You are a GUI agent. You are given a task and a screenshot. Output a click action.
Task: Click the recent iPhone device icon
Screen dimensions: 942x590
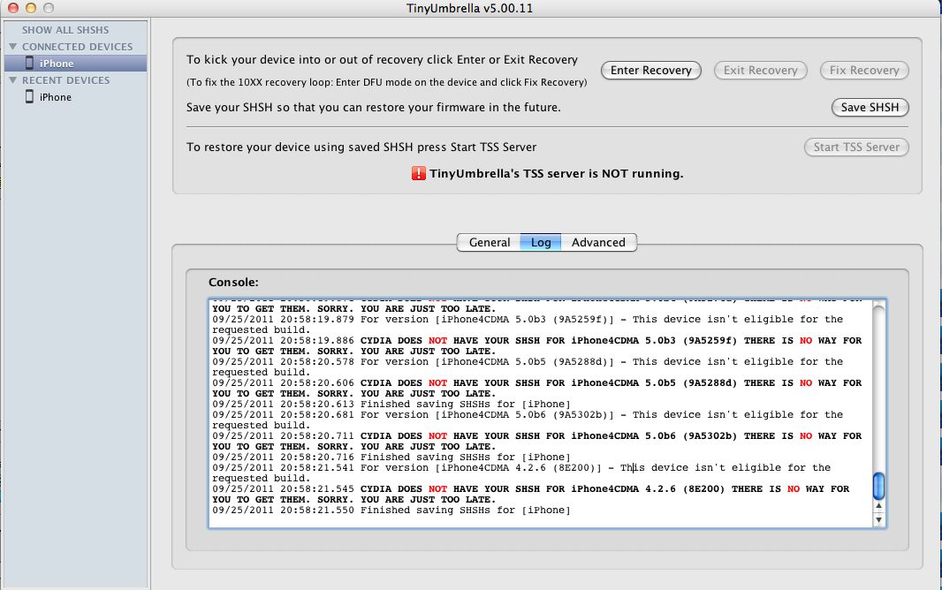point(29,96)
